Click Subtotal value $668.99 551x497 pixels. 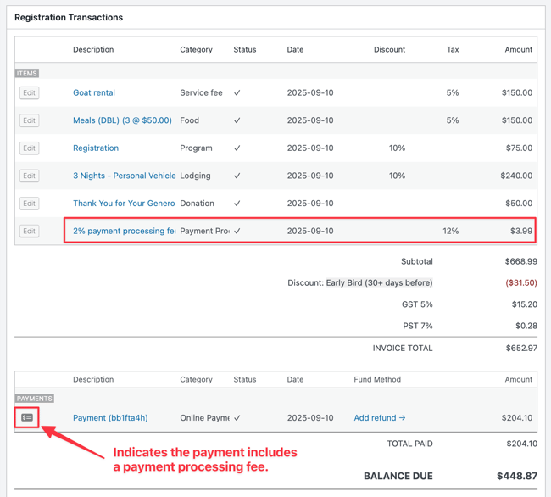point(521,261)
